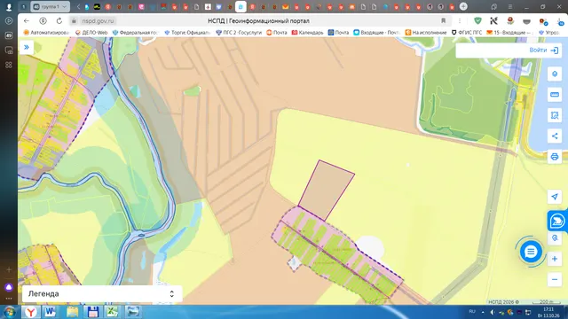Open the blue chat assistant side tab
The width and height of the screenshot is (568, 319).
557,221
